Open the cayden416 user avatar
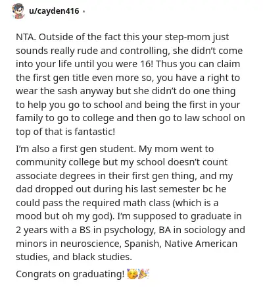 point(18,11)
